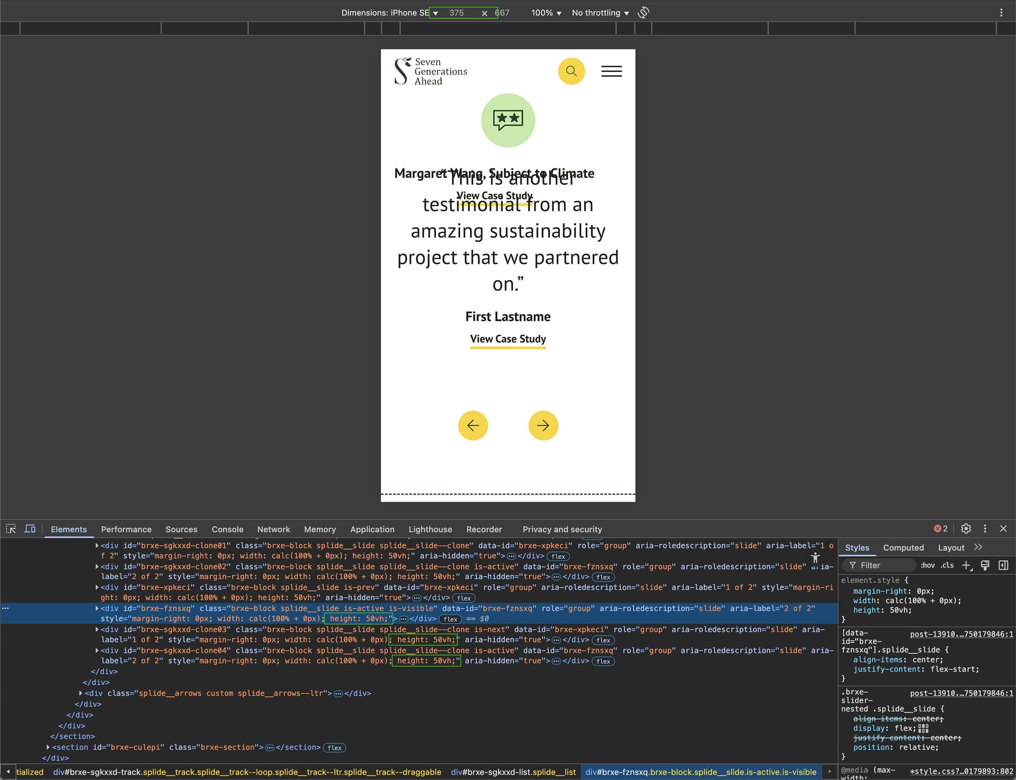Click the new style rule plus icon
The image size is (1016, 780).
[967, 566]
